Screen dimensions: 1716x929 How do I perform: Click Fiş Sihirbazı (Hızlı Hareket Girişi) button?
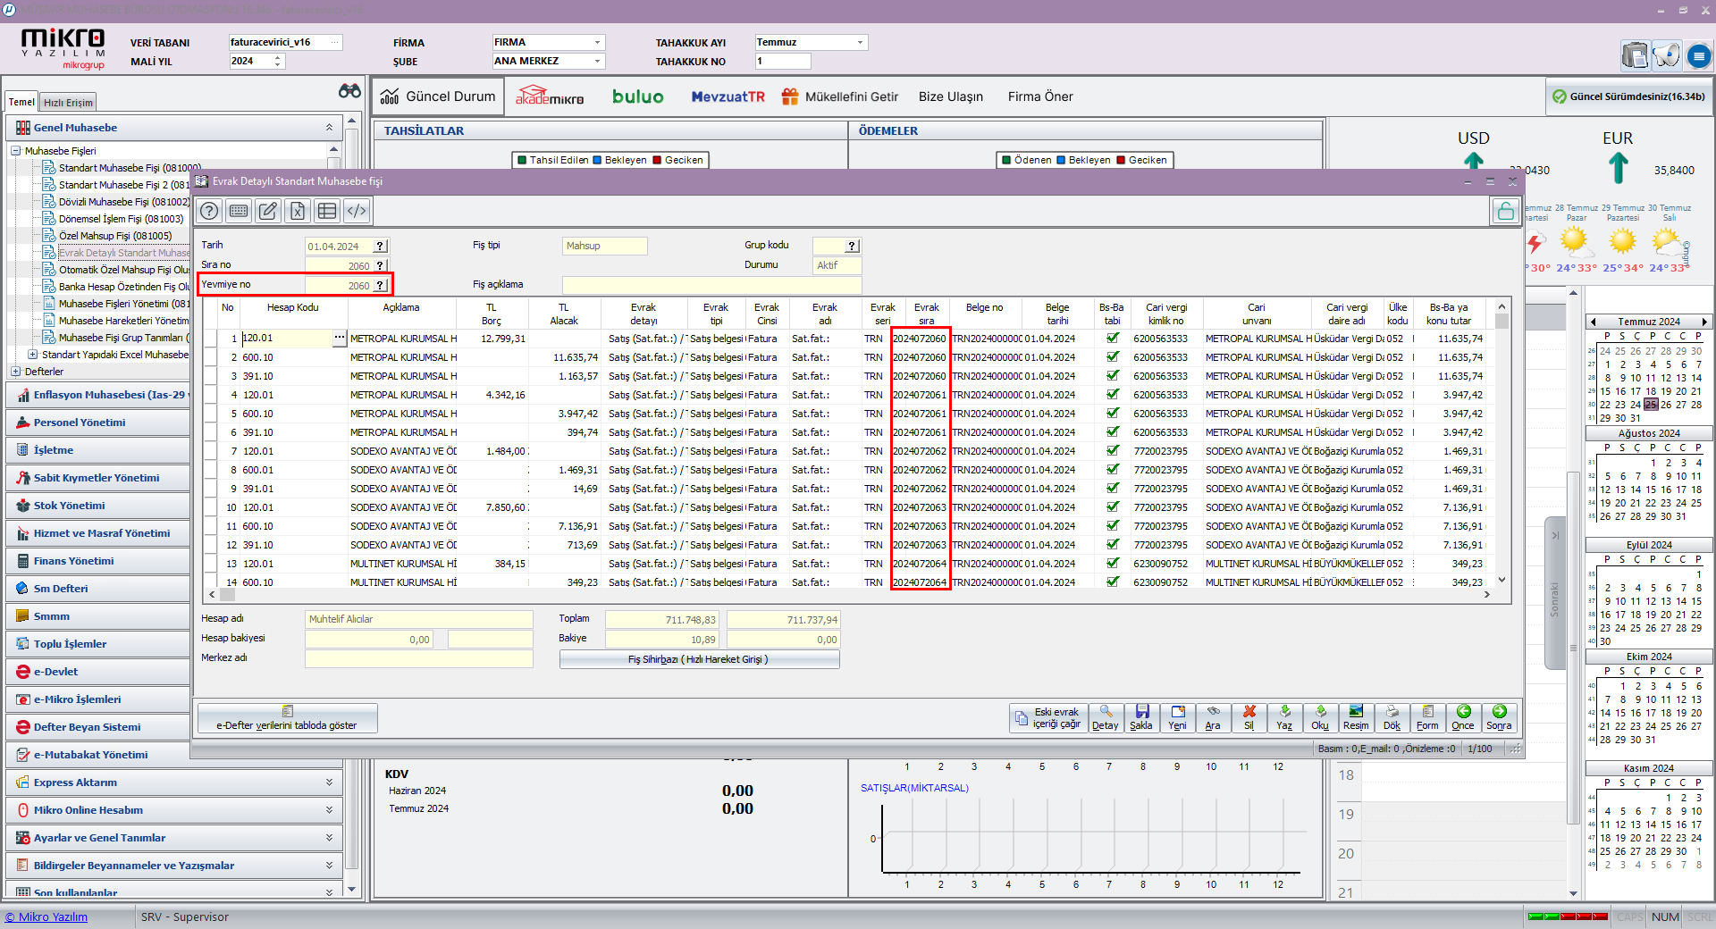(x=699, y=659)
